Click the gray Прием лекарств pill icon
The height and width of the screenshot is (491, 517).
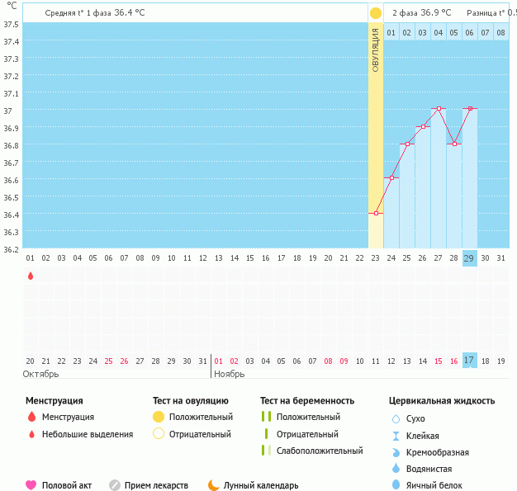coord(115,485)
